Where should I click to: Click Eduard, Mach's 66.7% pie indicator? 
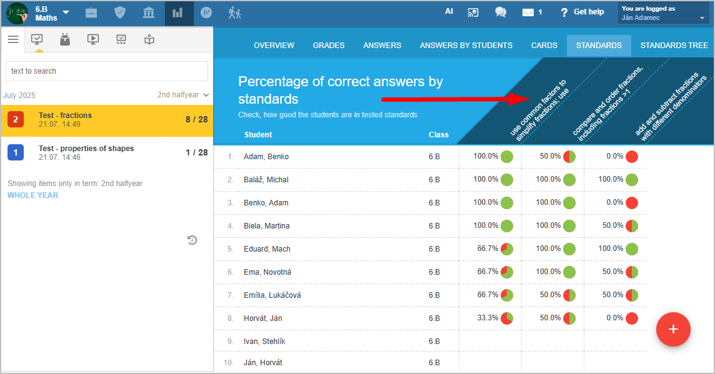coord(507,249)
